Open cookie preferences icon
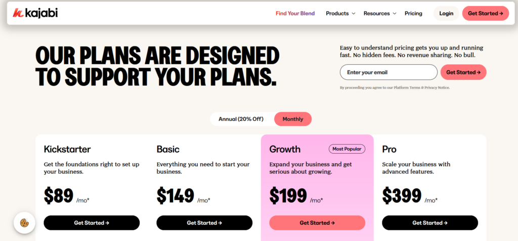Image resolution: width=518 pixels, height=241 pixels. point(24,222)
